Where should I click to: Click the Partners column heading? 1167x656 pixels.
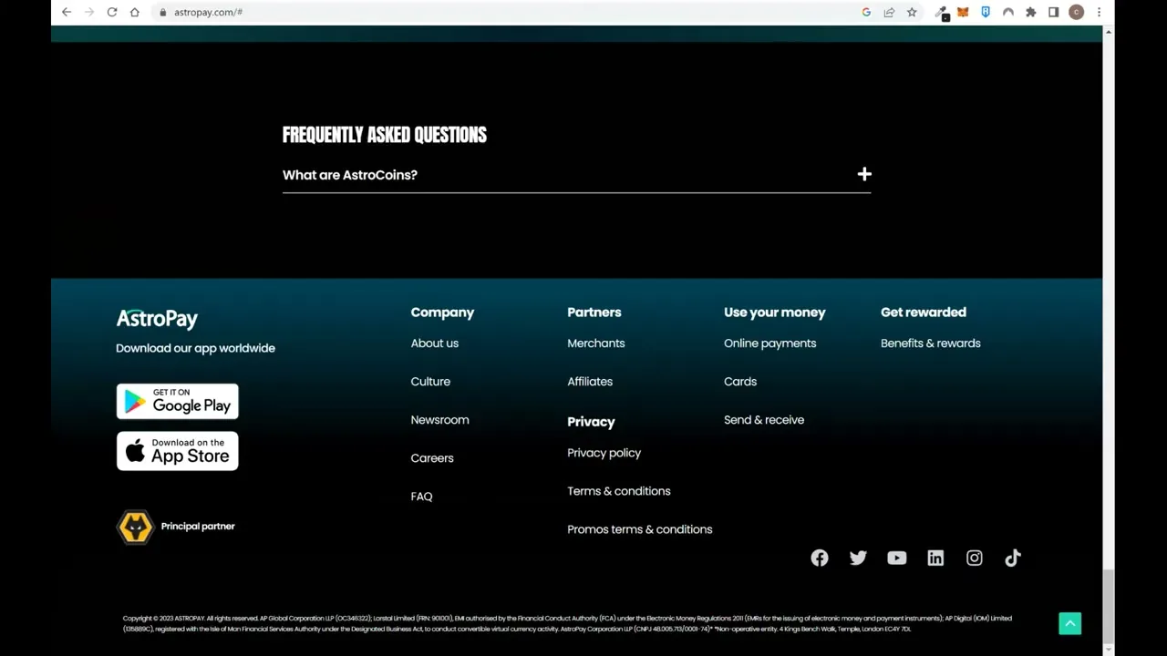tap(594, 313)
